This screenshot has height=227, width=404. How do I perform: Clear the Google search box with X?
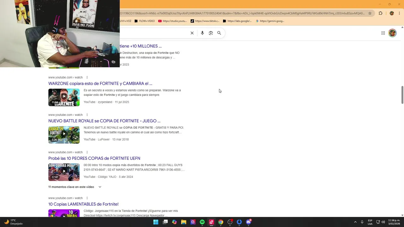[192, 33]
